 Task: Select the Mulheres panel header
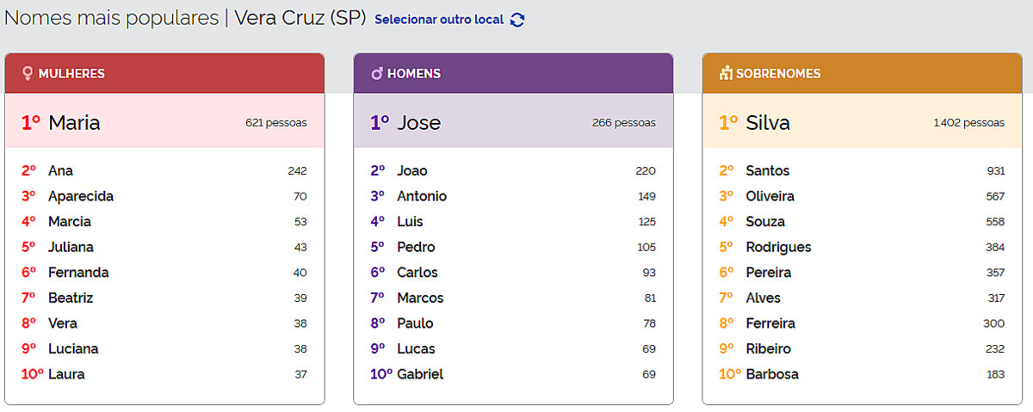[x=164, y=74]
